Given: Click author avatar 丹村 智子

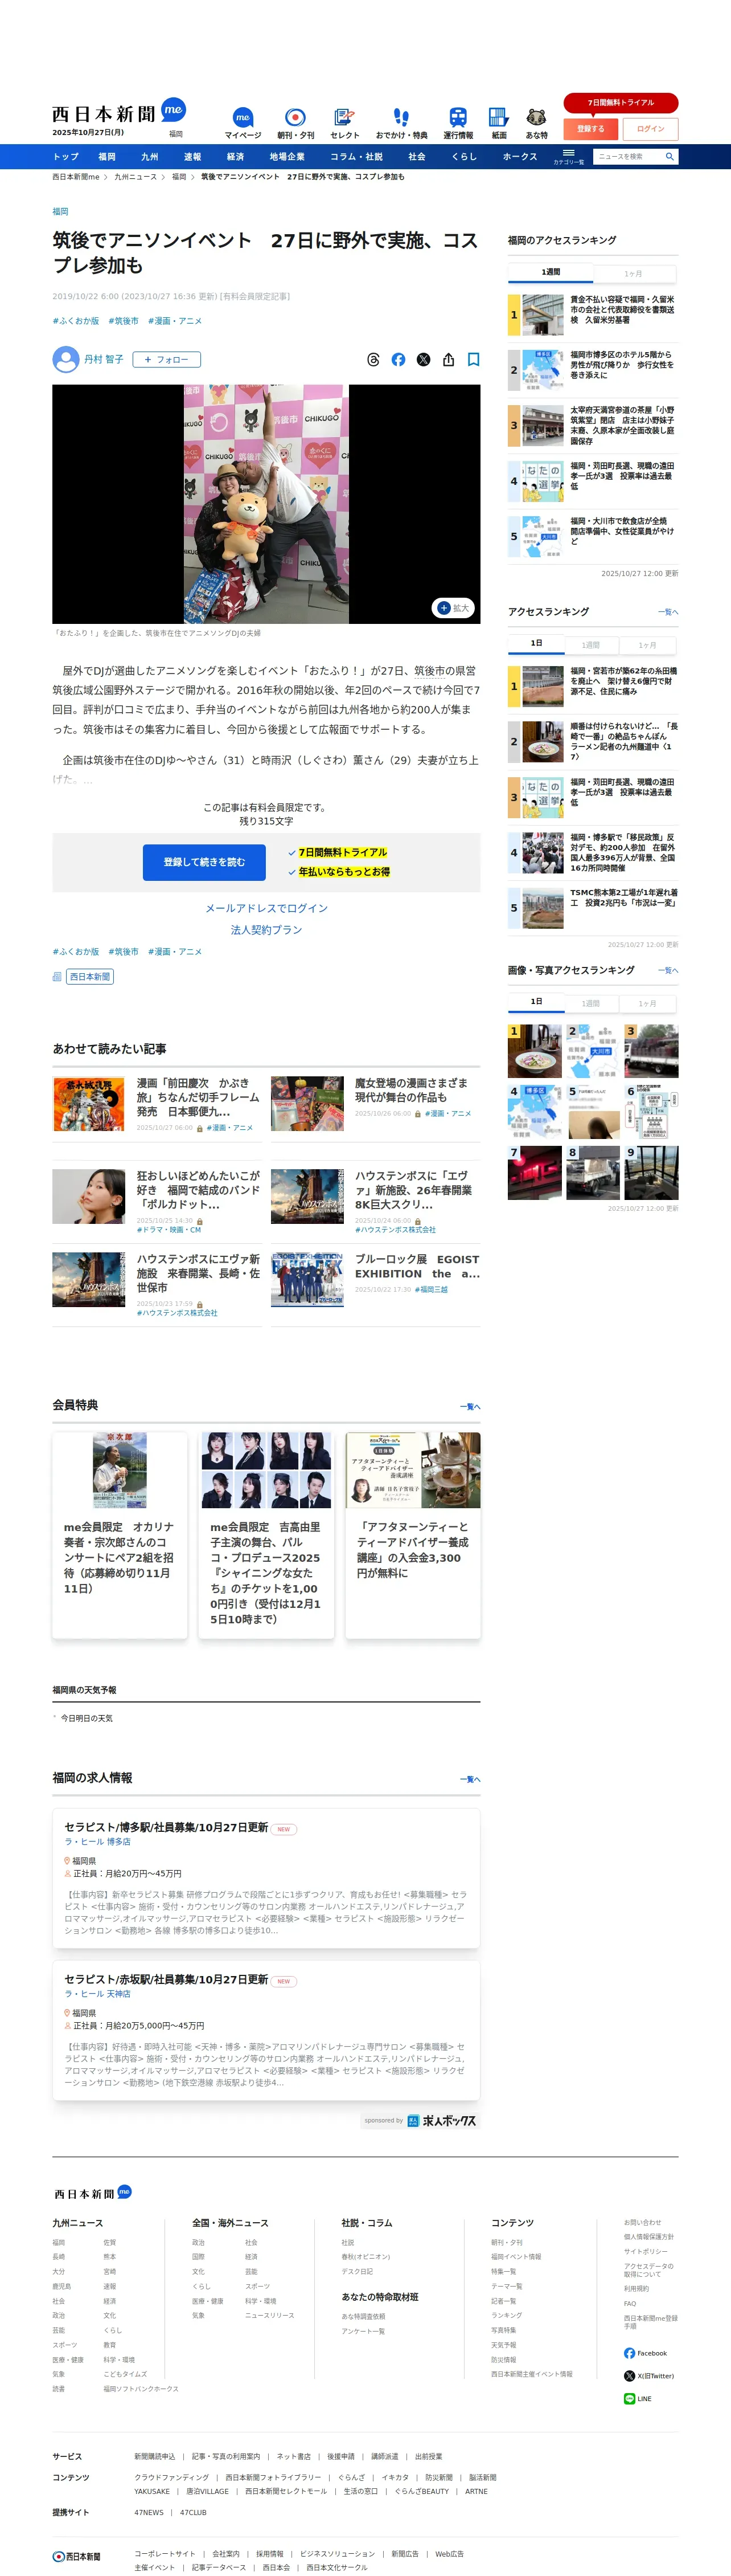Looking at the screenshot, I should coord(66,359).
